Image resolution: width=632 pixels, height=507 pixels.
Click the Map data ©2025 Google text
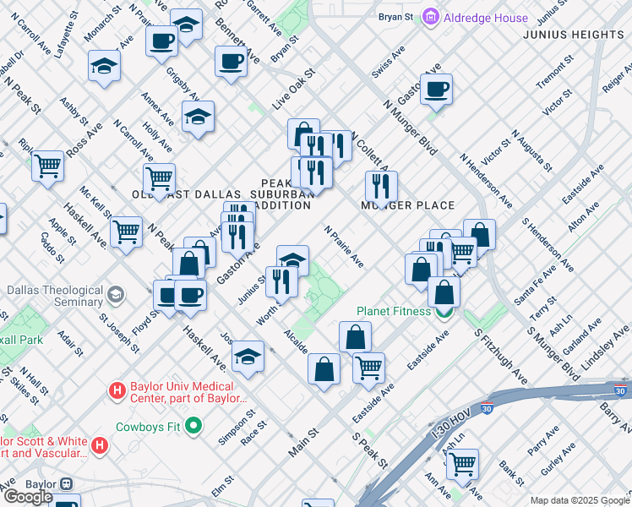point(579,500)
